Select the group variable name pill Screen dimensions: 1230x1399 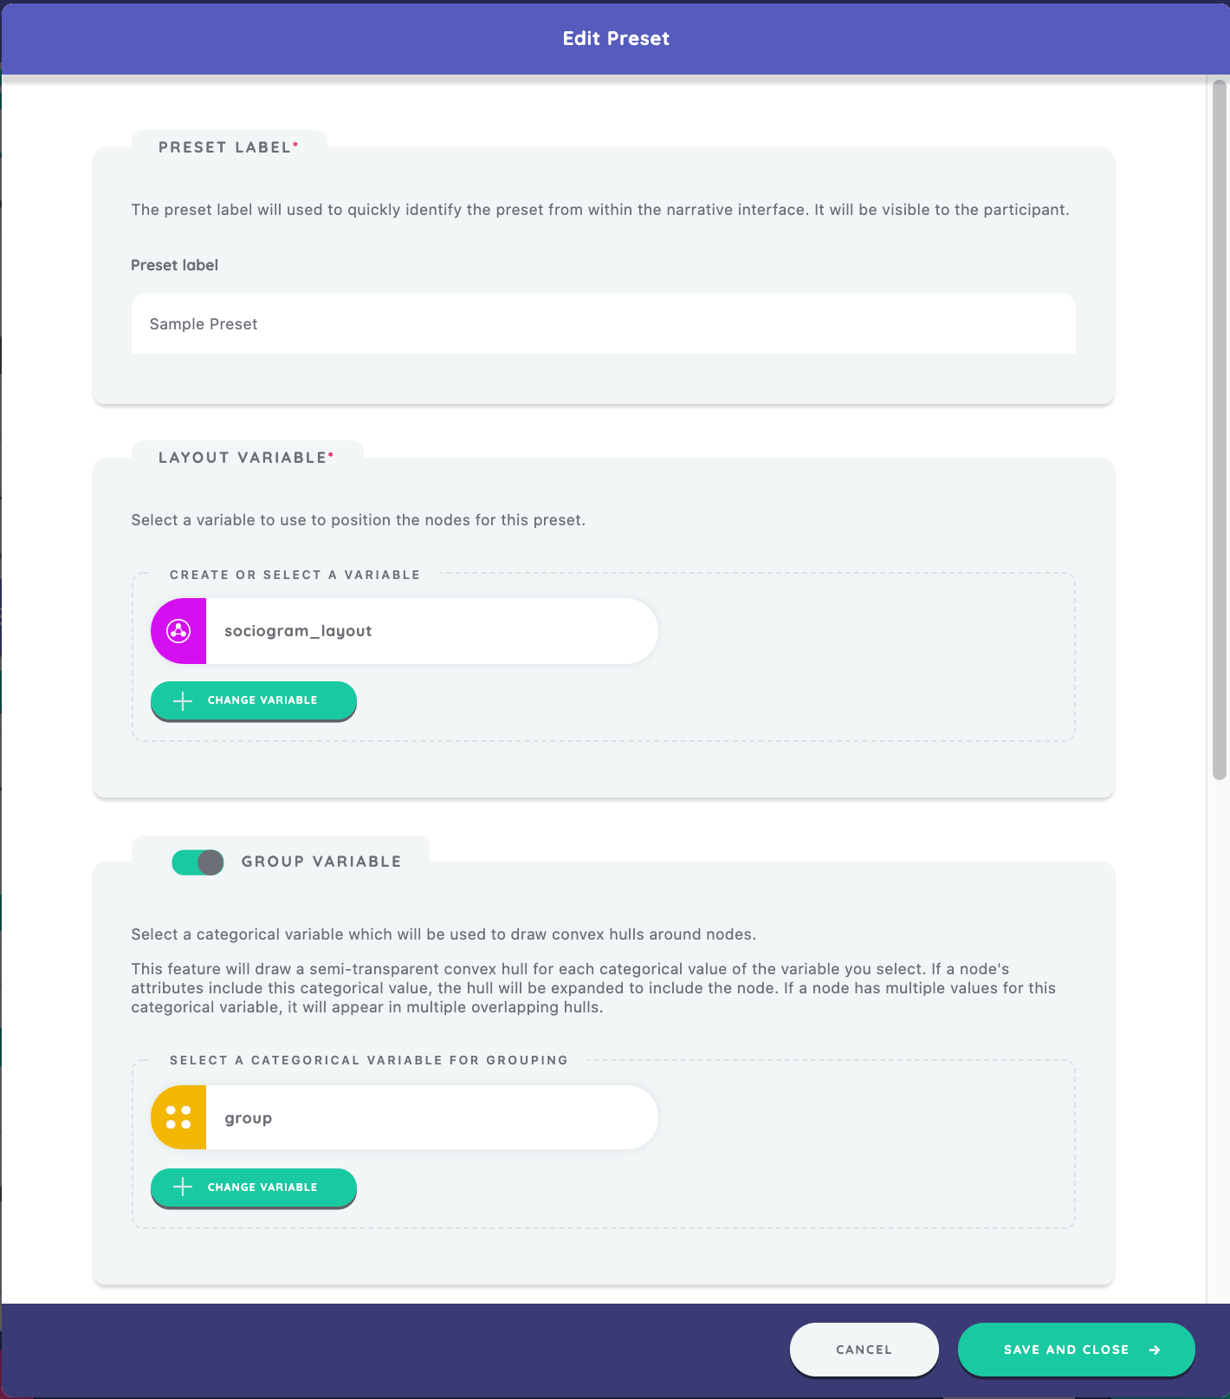pos(430,1117)
